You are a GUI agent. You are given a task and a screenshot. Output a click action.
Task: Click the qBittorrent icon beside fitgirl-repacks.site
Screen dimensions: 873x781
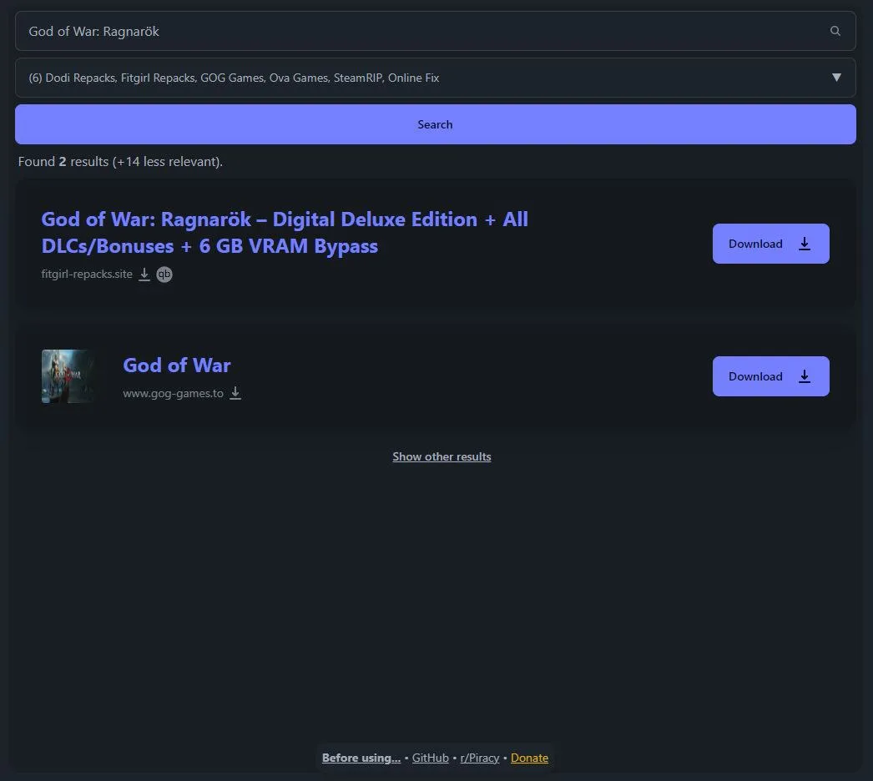tap(164, 275)
